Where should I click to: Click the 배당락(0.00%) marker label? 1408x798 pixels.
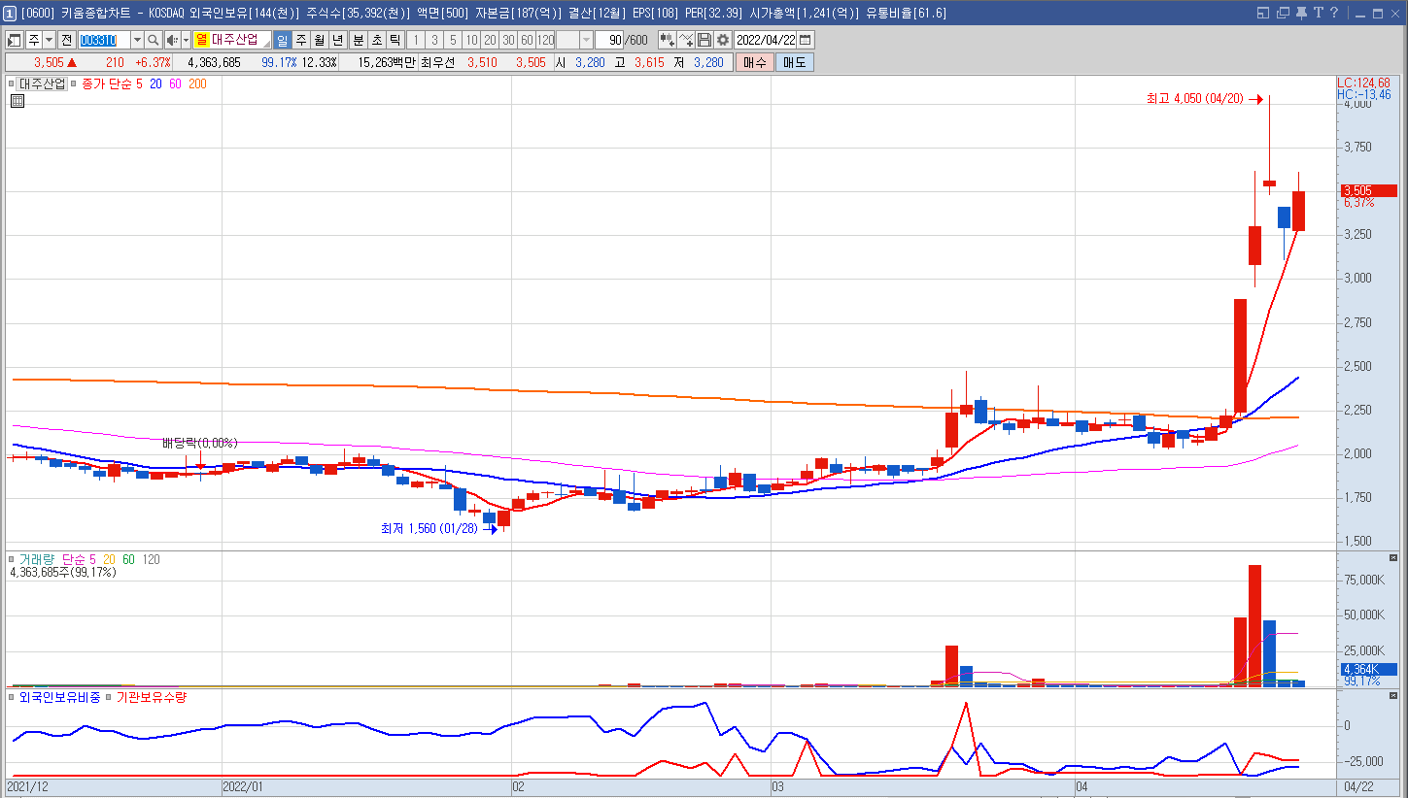pyautogui.click(x=200, y=443)
